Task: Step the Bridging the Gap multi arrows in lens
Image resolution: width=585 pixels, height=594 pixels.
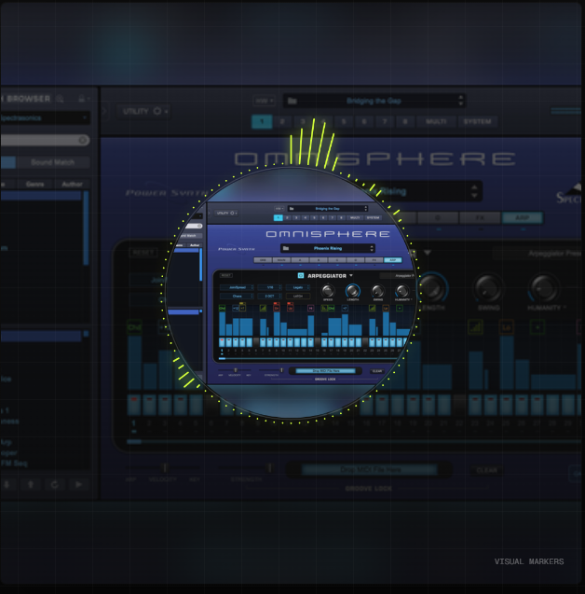Action: click(365, 208)
